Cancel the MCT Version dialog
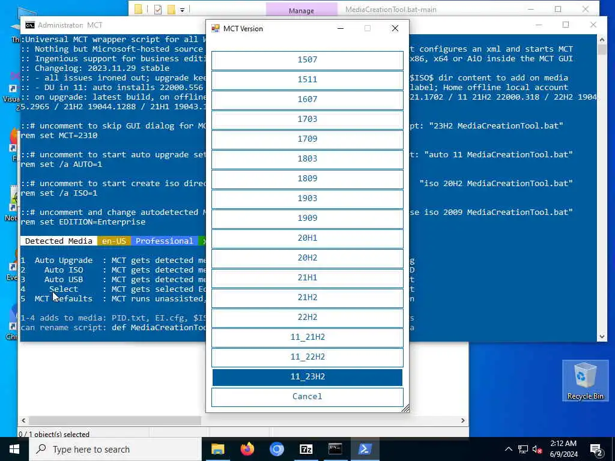 click(307, 397)
